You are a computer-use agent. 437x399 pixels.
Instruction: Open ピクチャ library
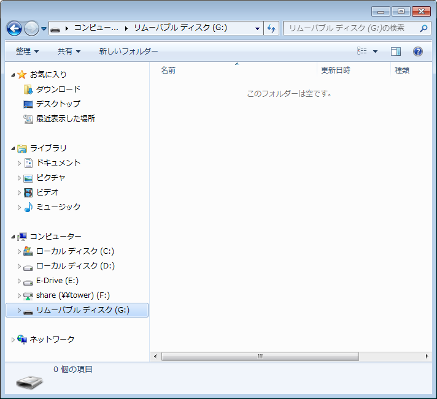click(51, 178)
